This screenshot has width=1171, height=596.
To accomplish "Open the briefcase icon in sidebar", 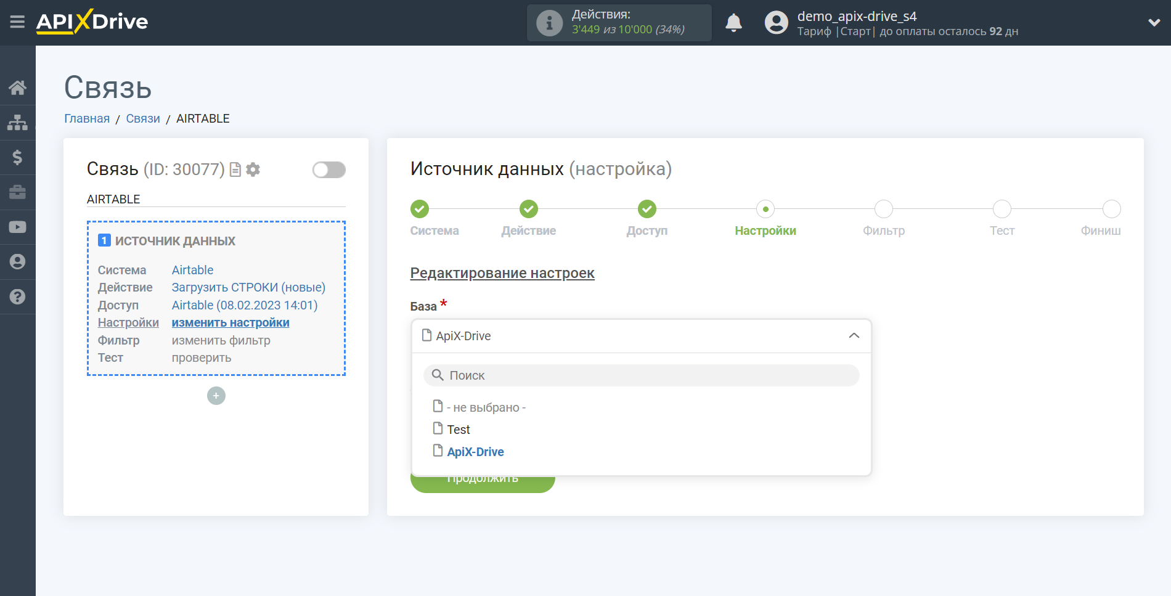I will tap(17, 192).
